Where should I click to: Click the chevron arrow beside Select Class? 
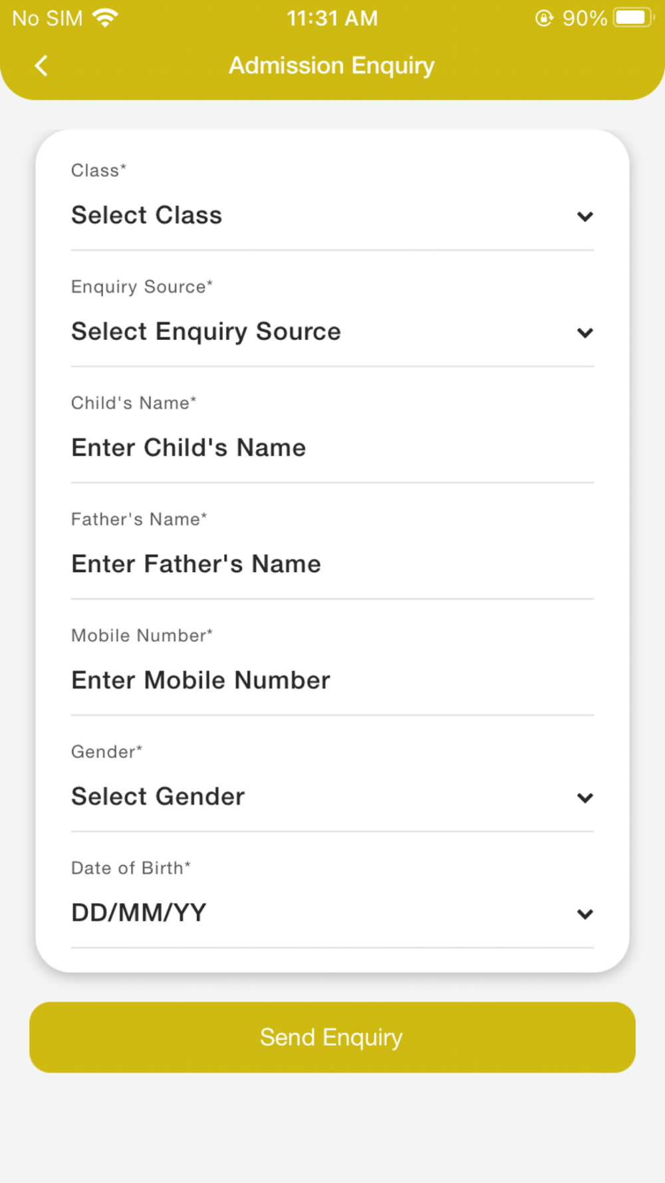[x=585, y=216]
